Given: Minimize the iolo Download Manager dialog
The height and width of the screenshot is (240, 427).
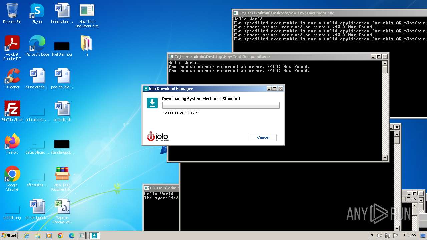Looking at the screenshot, I should coord(269,89).
